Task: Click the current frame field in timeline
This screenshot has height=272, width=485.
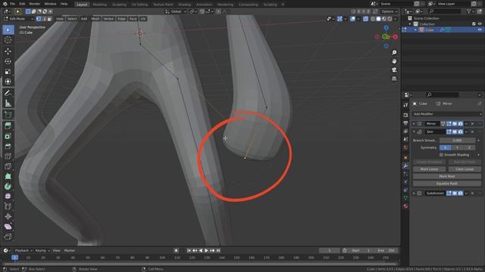Action: [330, 251]
